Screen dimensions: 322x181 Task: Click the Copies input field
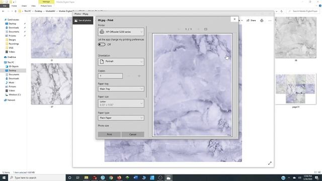[x=110, y=76]
